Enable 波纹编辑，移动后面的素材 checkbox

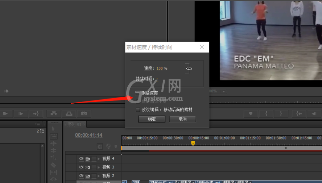(138, 110)
